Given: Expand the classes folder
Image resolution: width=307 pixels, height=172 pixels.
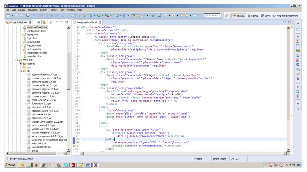Looking at the screenshot, I should (20, 64).
